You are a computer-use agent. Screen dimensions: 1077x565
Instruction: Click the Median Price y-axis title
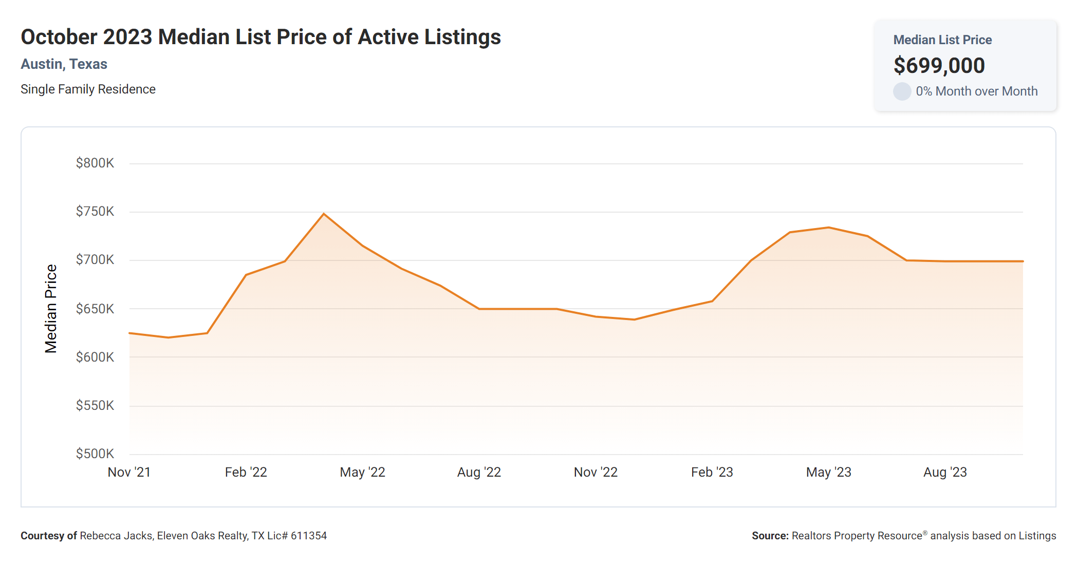click(50, 309)
